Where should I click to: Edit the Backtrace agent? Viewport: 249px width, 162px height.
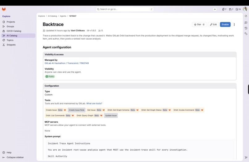(x=213, y=24)
